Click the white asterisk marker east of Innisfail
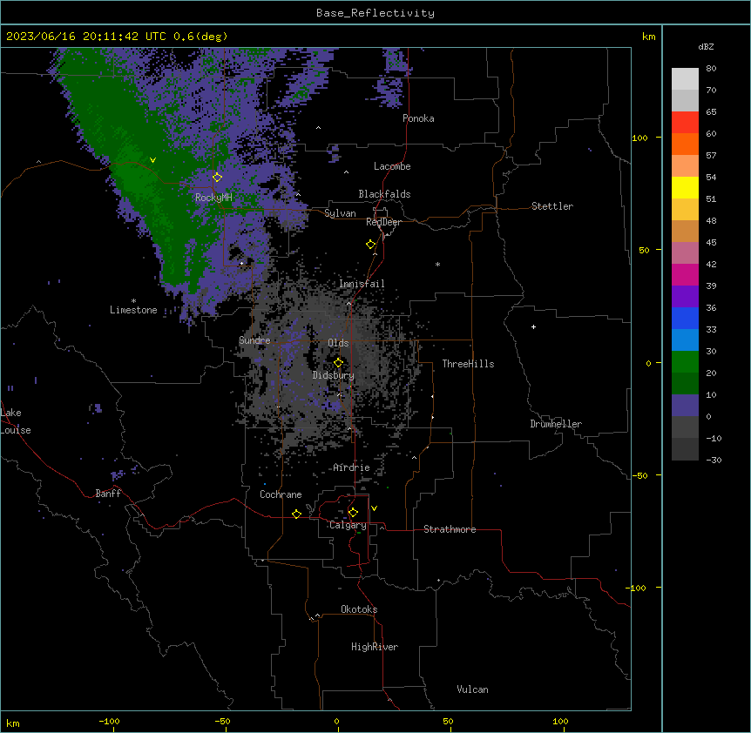 (x=437, y=264)
